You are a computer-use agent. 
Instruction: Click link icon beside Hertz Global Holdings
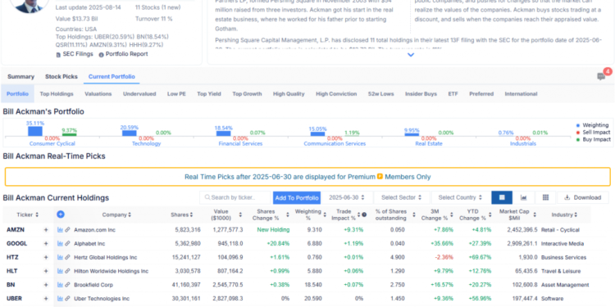click(67, 257)
